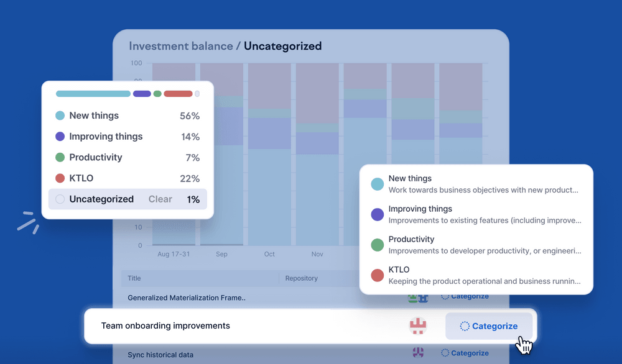
Task: Click the purple Improving things dot in percentage legend
Action: coord(60,137)
